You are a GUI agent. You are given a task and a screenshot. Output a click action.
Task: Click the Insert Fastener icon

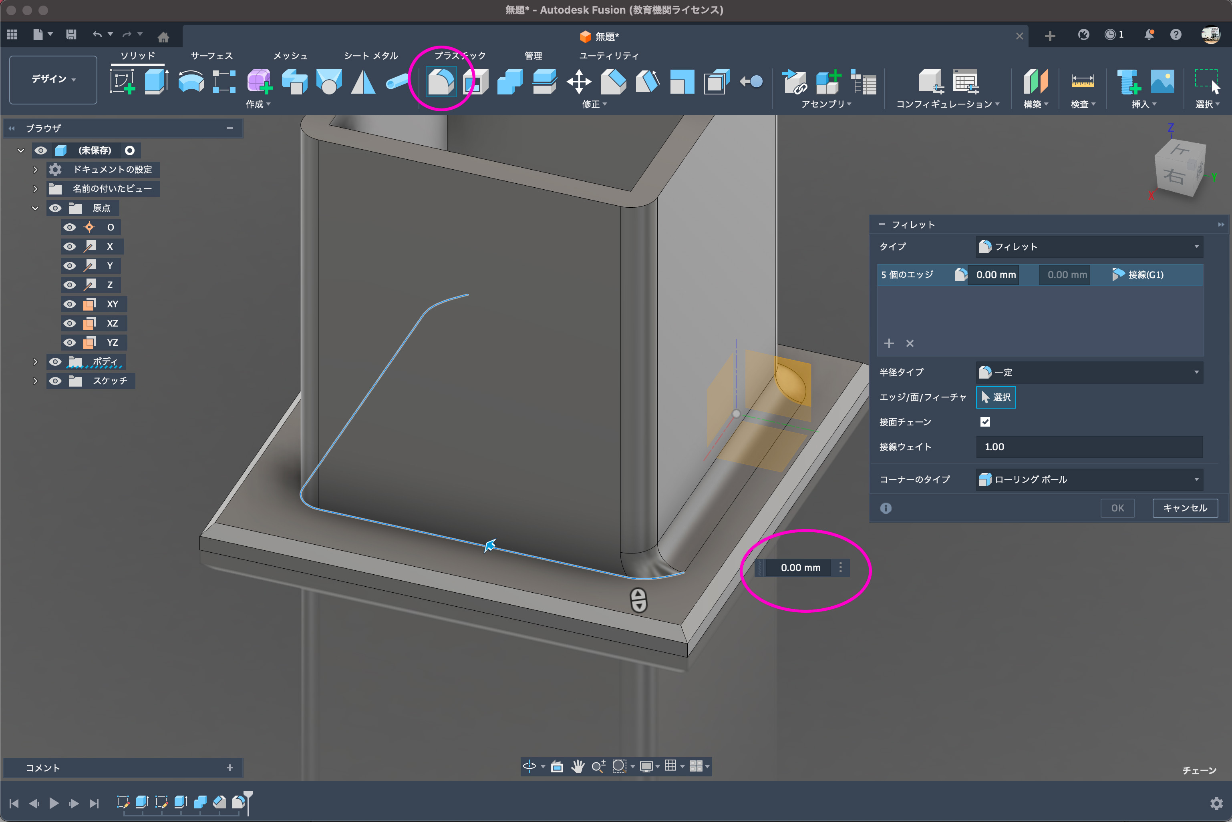coord(1127,82)
